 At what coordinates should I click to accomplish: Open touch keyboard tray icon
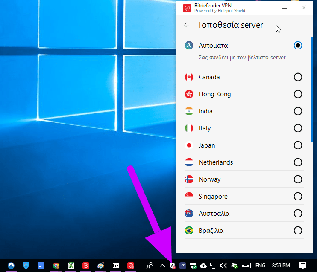coord(246,266)
